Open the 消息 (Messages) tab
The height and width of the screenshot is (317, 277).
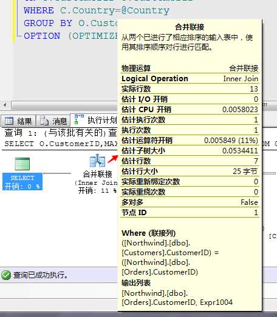[53, 121]
